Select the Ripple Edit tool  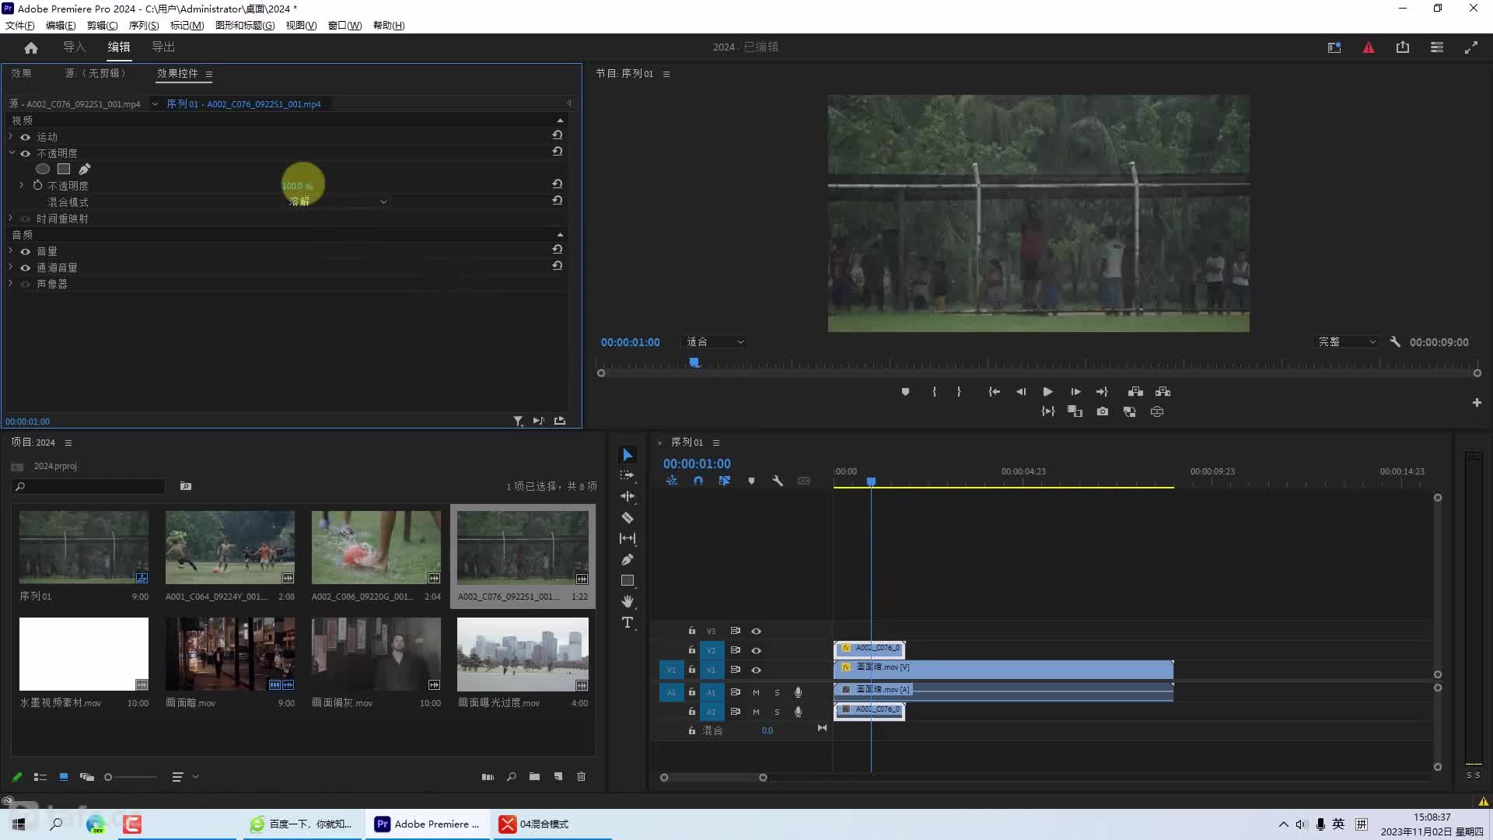click(627, 496)
